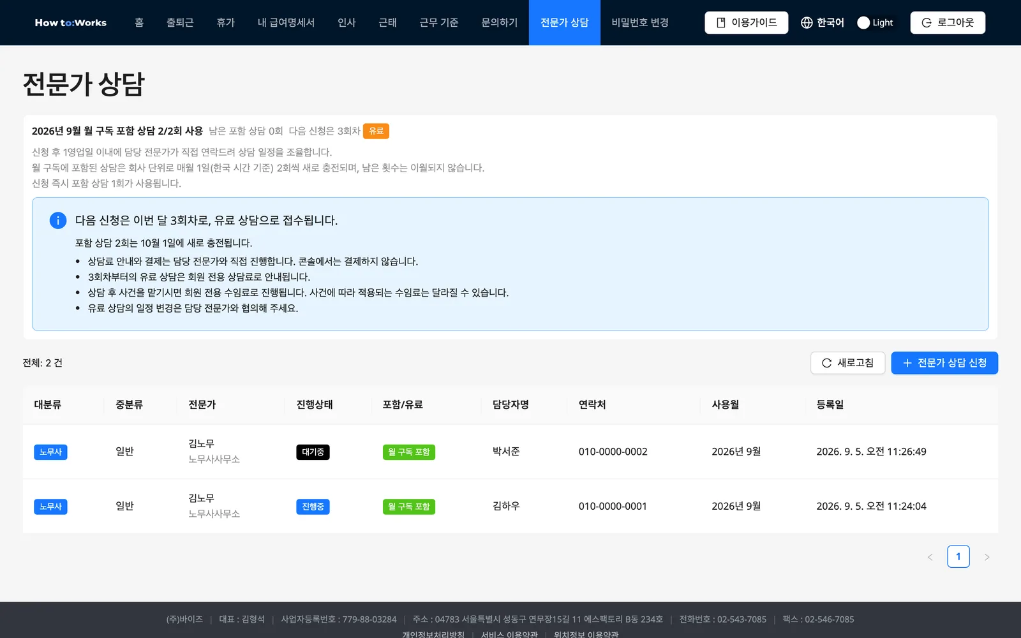
Task: Click 월 구독 포함 badge in 김하우 row
Action: pyautogui.click(x=409, y=507)
